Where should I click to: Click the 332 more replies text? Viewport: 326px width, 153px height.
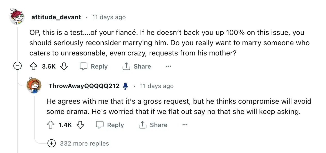[84, 143]
